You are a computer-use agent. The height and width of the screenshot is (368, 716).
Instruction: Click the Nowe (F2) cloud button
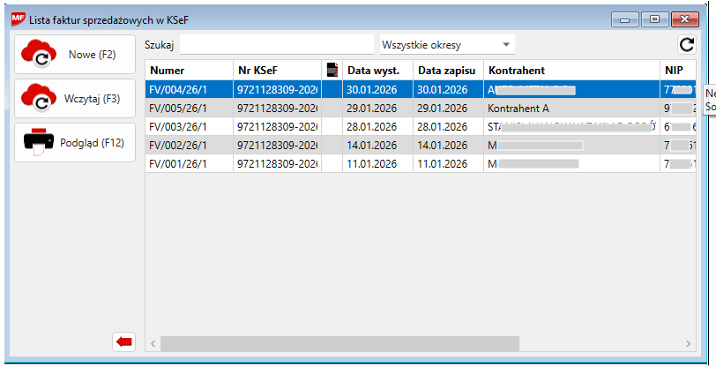click(x=75, y=55)
